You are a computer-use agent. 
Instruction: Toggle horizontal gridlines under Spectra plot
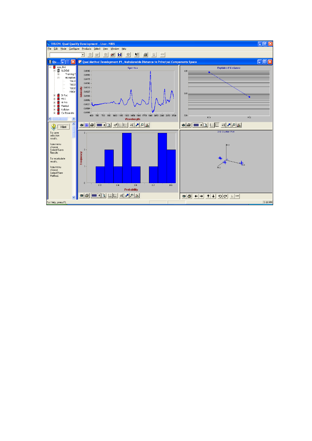pos(125,125)
